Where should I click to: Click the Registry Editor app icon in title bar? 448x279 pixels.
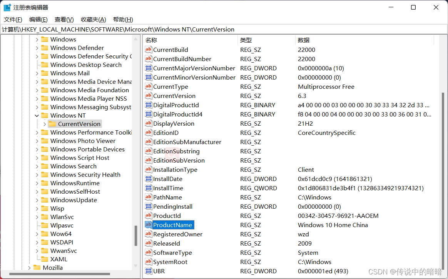(x=7, y=7)
